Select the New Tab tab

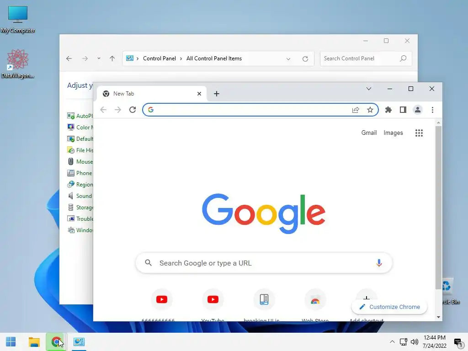[152, 94]
